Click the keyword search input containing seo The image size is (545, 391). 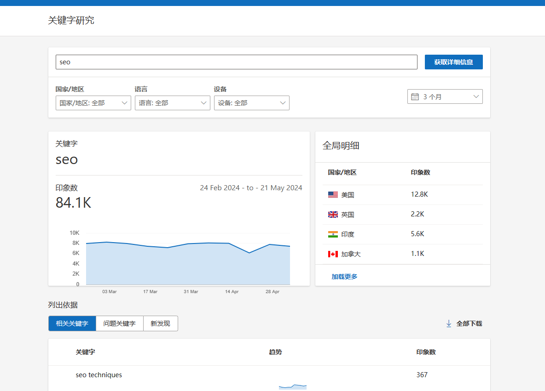point(236,62)
